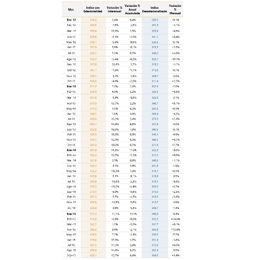Viewport: 260px width, 260px height.
Task: Click the Indice con Estacionalidad header
Action: (x=93, y=9)
